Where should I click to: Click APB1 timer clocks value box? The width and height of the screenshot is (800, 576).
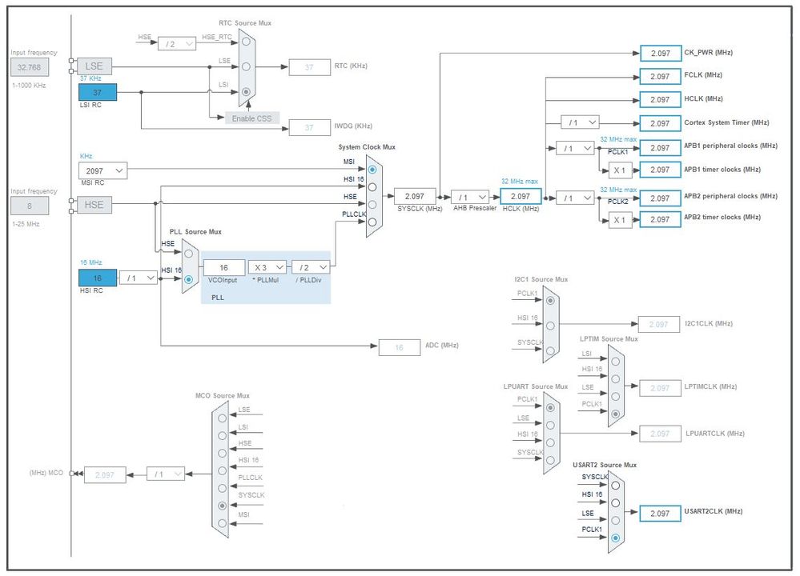pyautogui.click(x=660, y=170)
